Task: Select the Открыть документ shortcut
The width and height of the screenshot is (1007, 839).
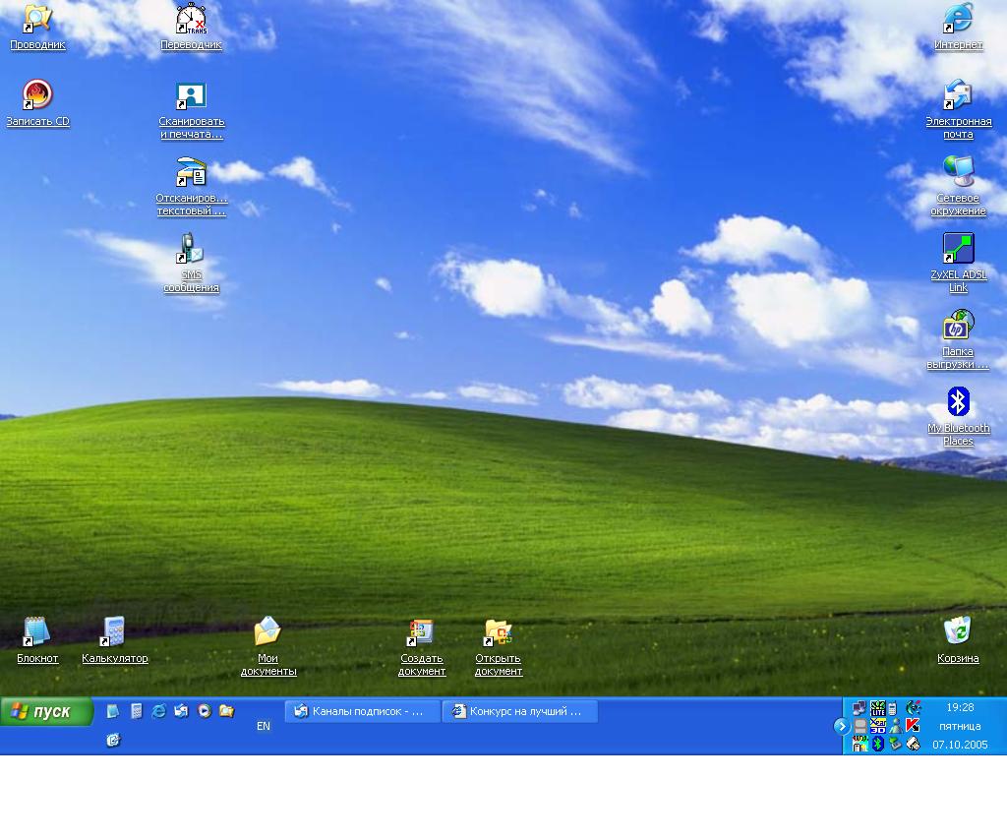Action: (x=498, y=647)
